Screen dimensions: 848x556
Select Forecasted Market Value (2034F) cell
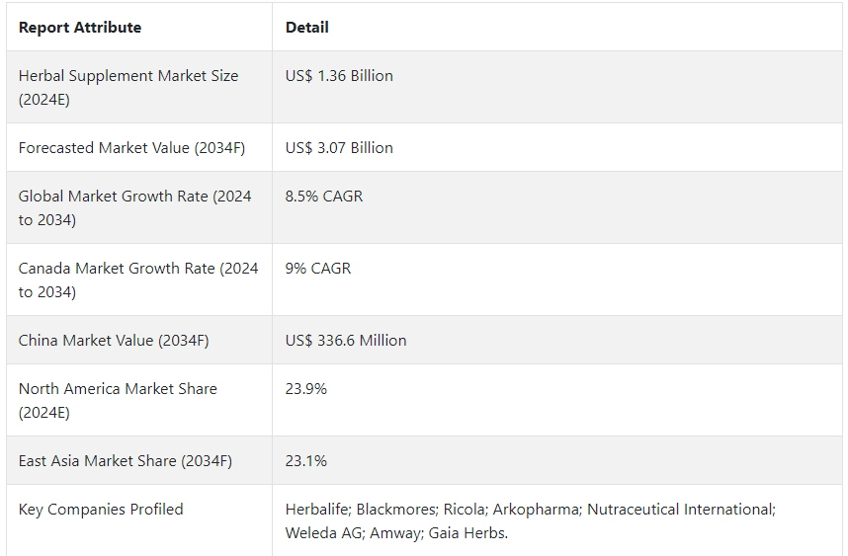coord(139,147)
